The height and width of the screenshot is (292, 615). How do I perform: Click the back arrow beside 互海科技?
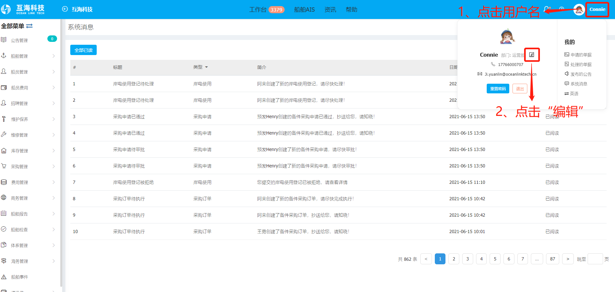65,9
